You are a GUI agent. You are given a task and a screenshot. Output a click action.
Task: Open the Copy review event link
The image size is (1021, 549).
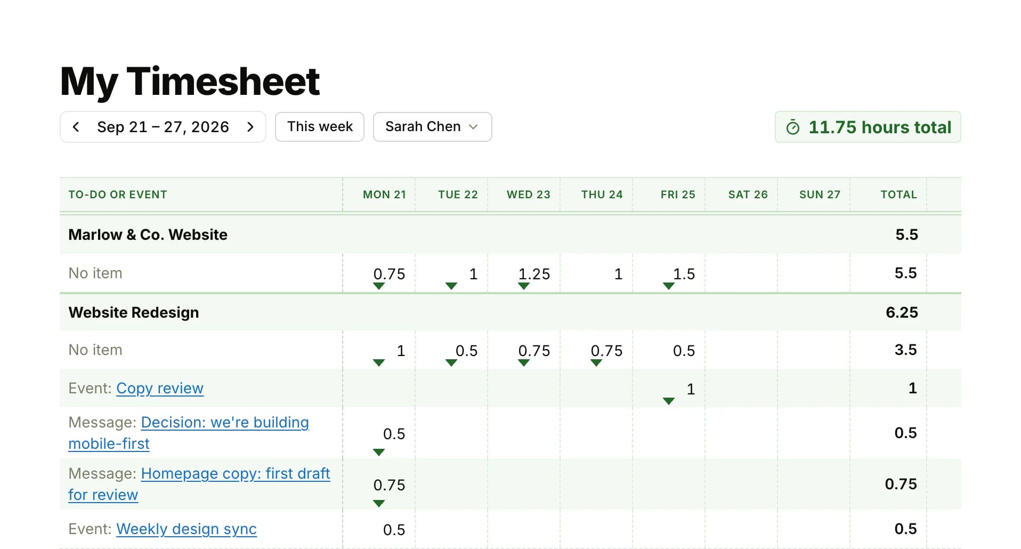pyautogui.click(x=160, y=388)
